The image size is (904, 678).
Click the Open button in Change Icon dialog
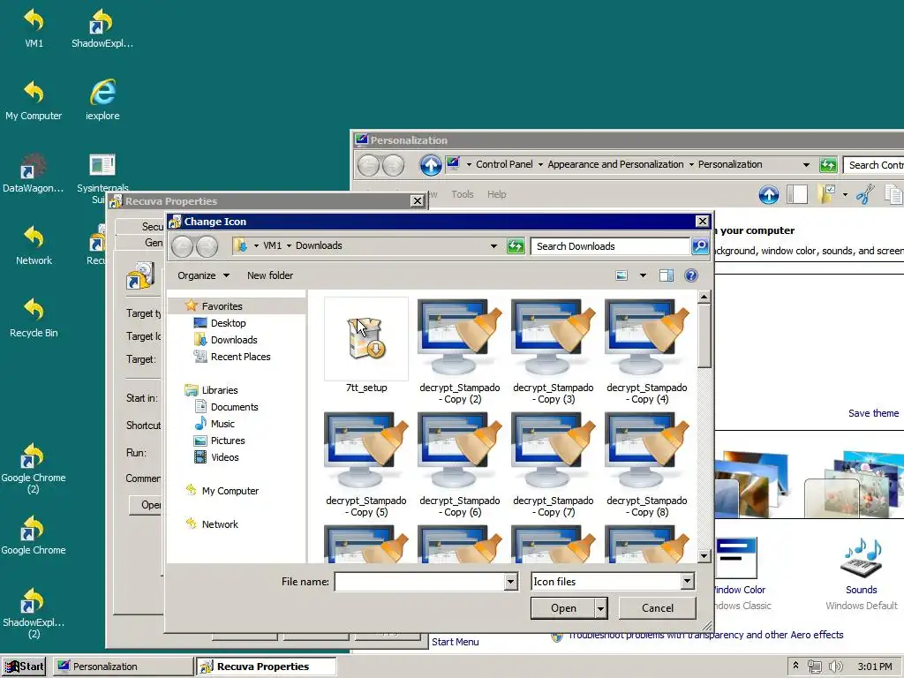coord(563,608)
